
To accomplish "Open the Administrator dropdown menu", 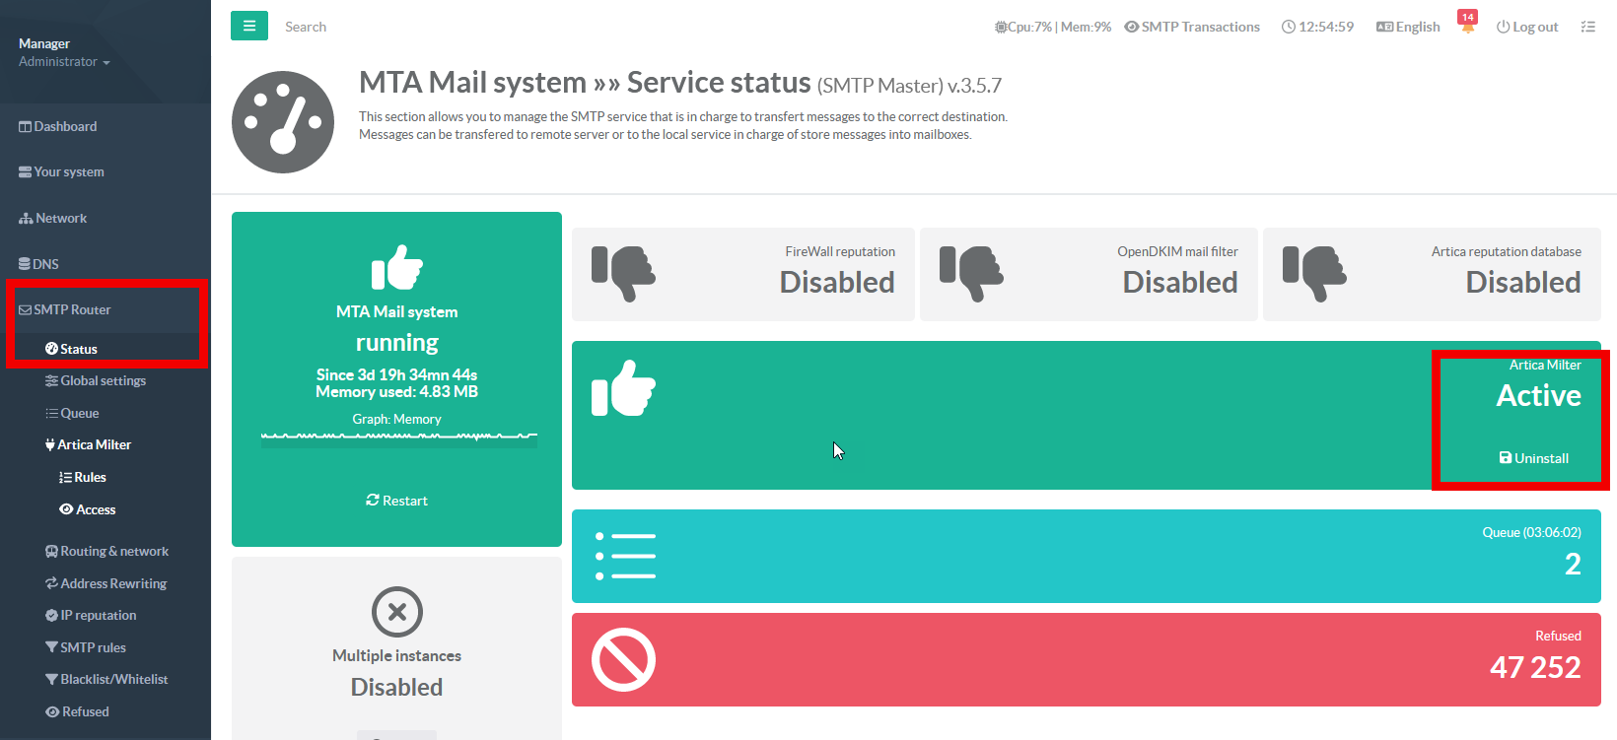I will 64,62.
